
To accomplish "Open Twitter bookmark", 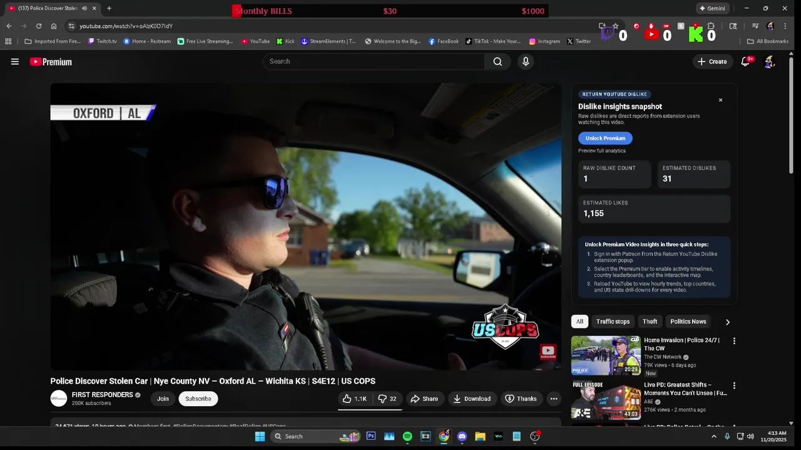I will [x=579, y=41].
